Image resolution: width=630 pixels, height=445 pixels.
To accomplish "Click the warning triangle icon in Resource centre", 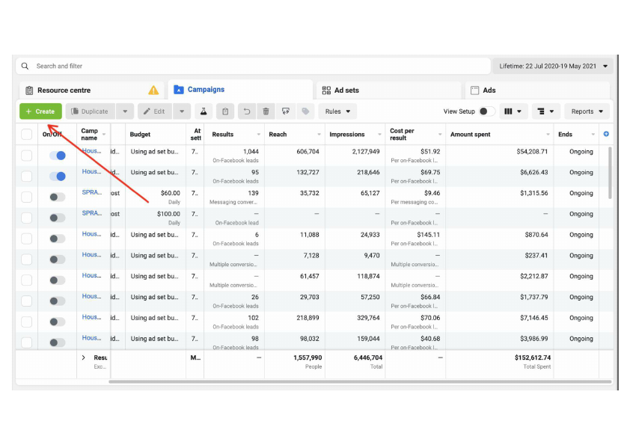I will pyautogui.click(x=153, y=90).
